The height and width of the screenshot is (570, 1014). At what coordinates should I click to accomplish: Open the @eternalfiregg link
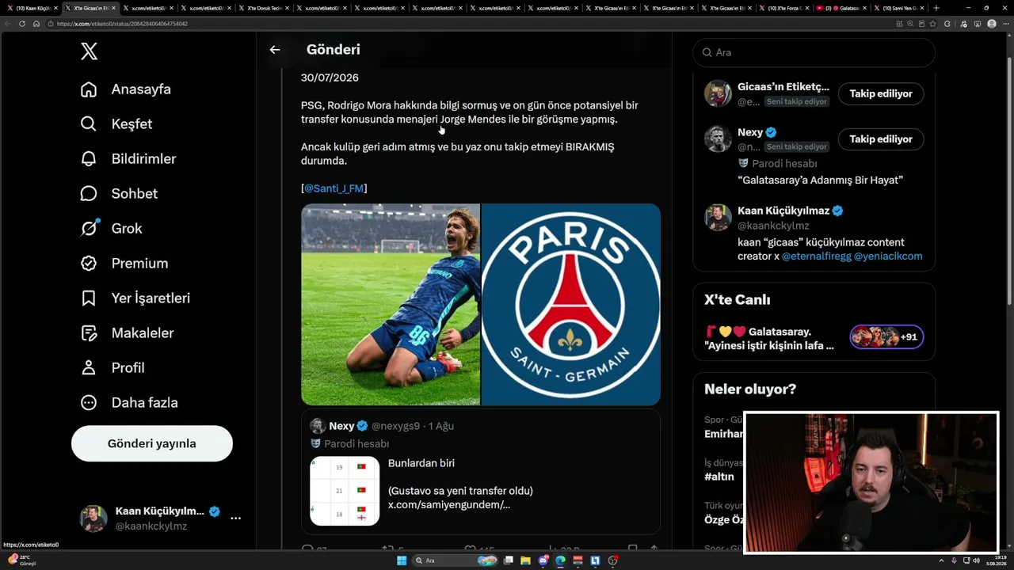[816, 256]
